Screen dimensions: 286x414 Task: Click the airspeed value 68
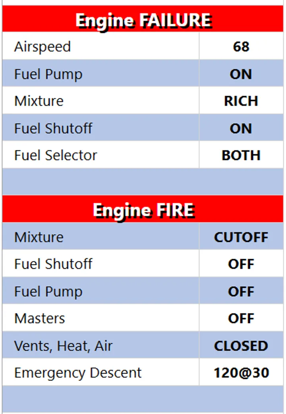point(241,47)
